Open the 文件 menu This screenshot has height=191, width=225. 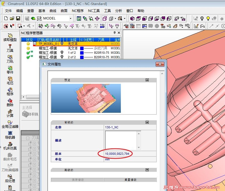coord(8,11)
